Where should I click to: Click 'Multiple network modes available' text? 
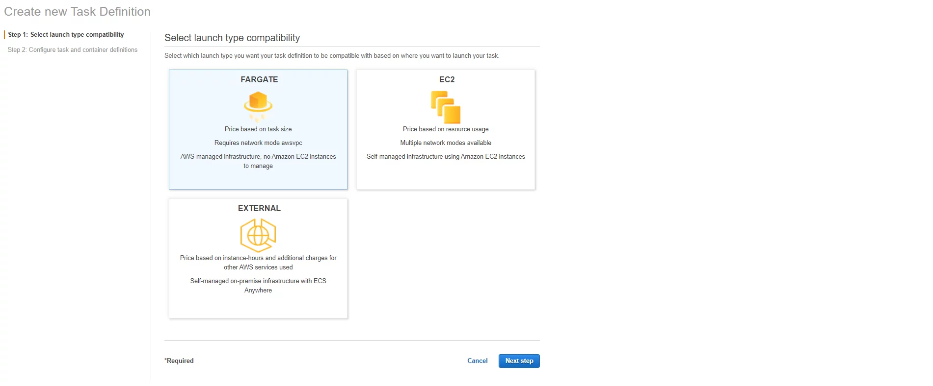pyautogui.click(x=446, y=143)
